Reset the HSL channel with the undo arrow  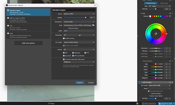point(170,16)
